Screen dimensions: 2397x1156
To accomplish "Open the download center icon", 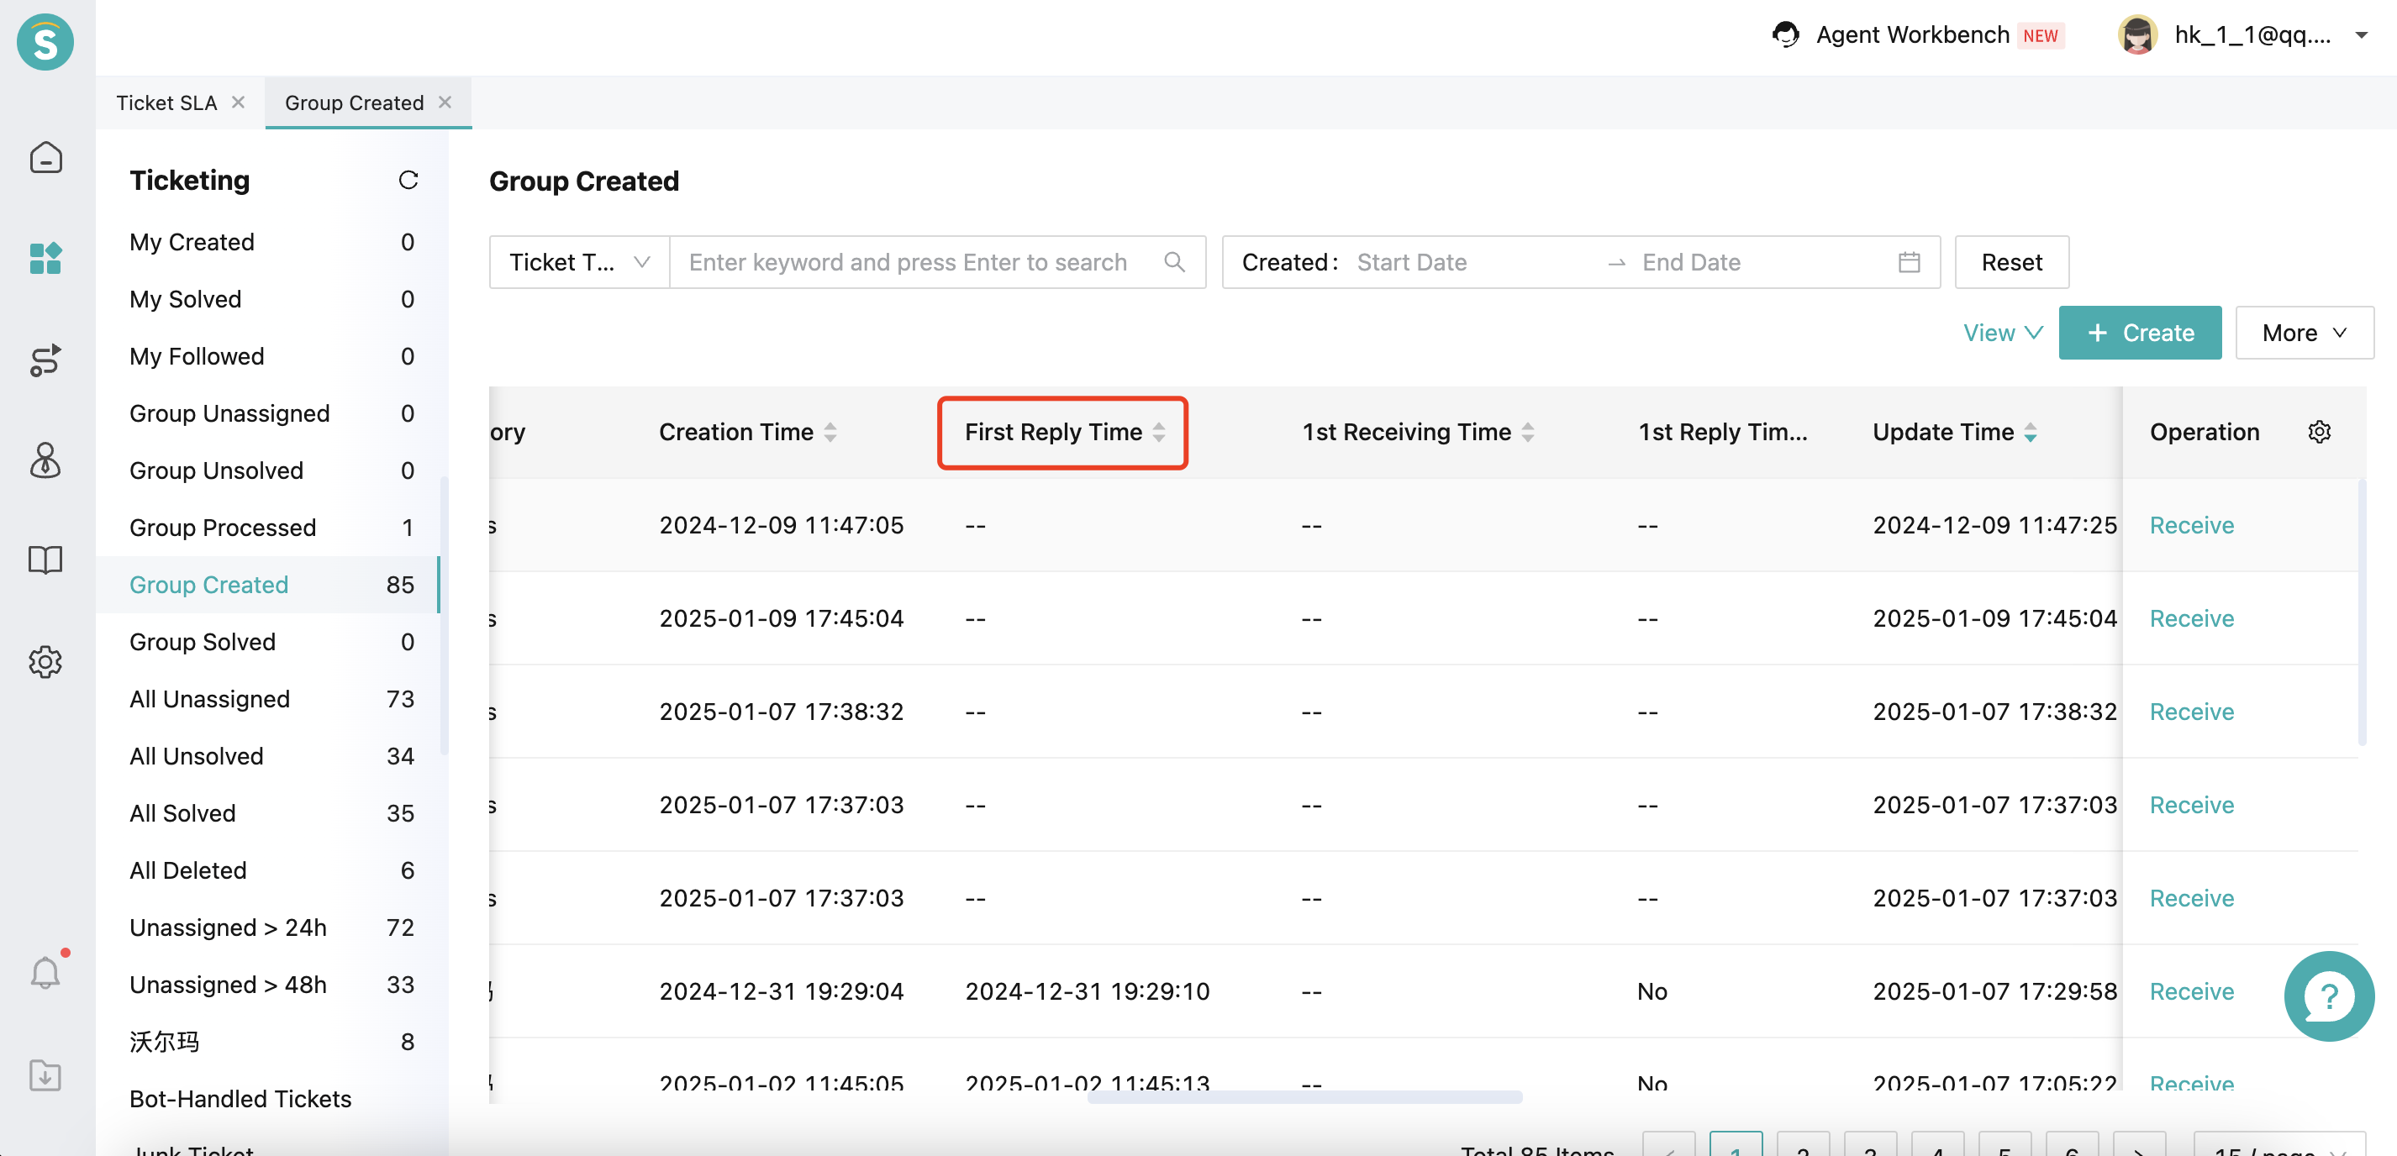I will click(45, 1075).
